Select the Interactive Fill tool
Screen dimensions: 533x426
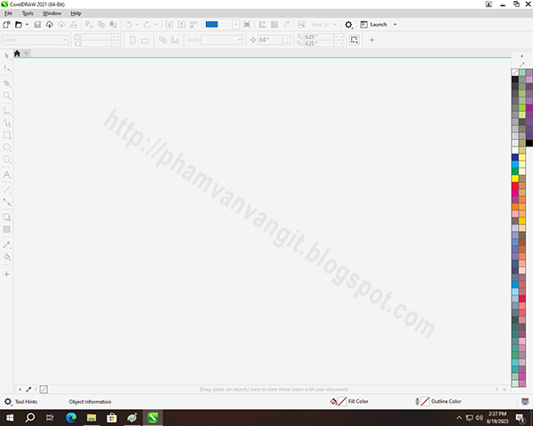pos(7,257)
